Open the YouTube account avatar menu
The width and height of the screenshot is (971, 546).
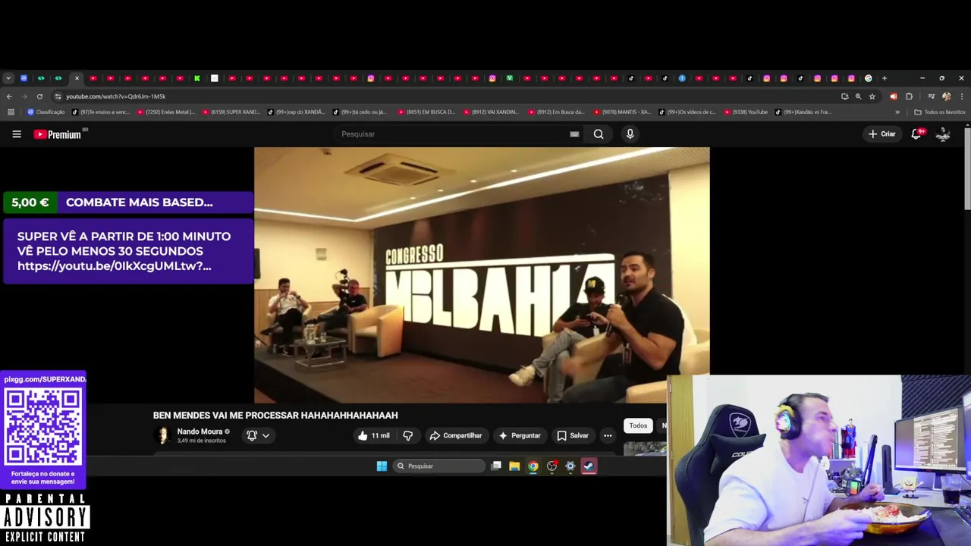[x=943, y=134]
